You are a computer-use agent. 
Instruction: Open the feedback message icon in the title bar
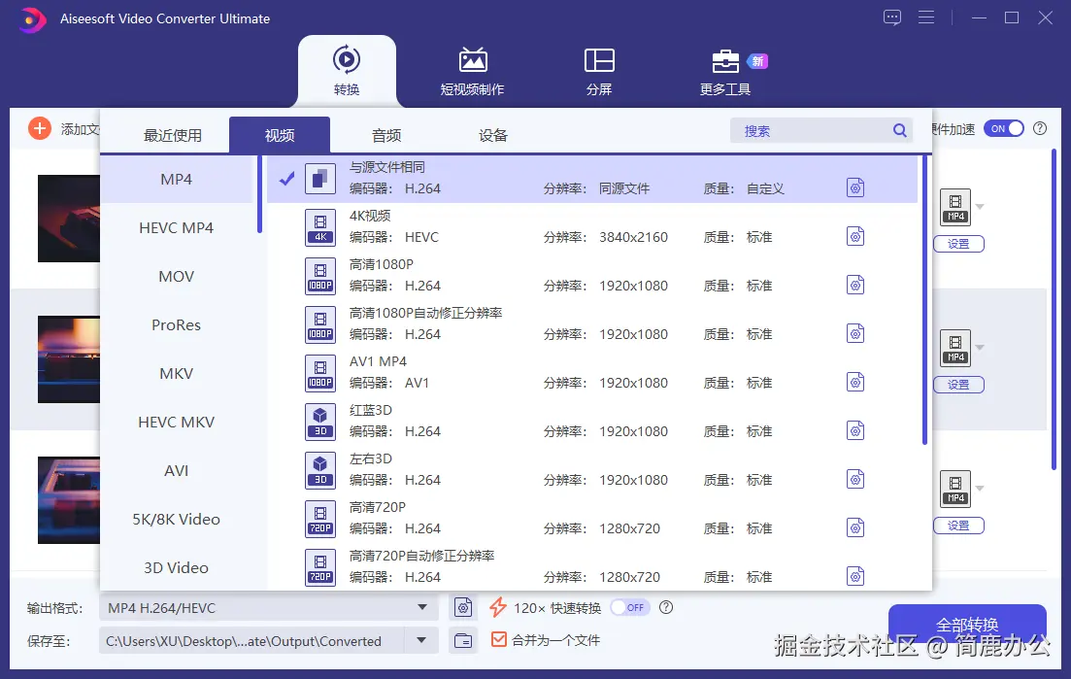891,17
